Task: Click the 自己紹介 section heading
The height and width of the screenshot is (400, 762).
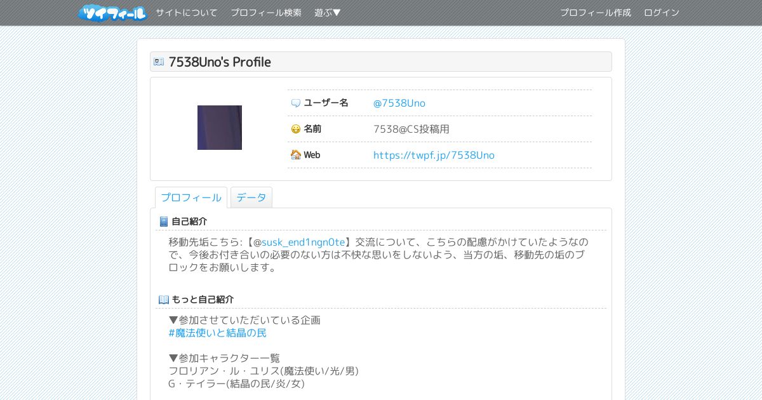Action: point(189,222)
